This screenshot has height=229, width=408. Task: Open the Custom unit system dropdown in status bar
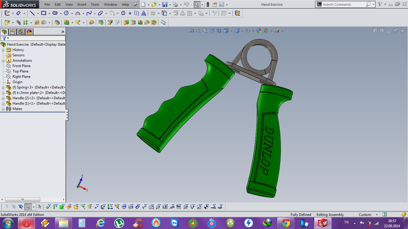pos(377,215)
